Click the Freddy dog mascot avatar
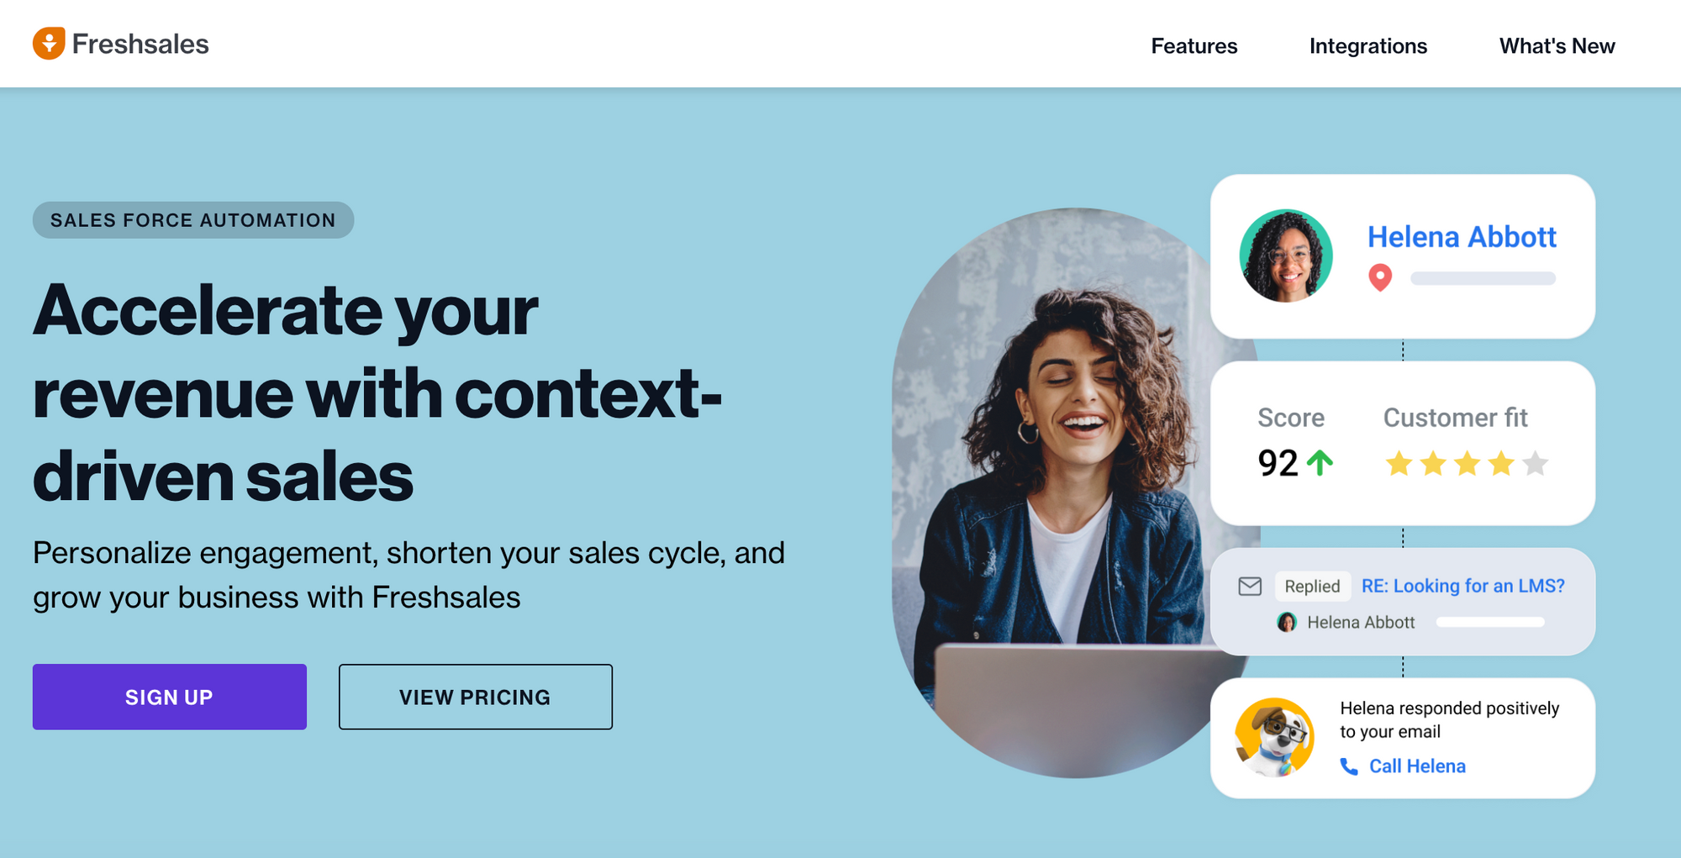The image size is (1681, 858). click(x=1274, y=737)
